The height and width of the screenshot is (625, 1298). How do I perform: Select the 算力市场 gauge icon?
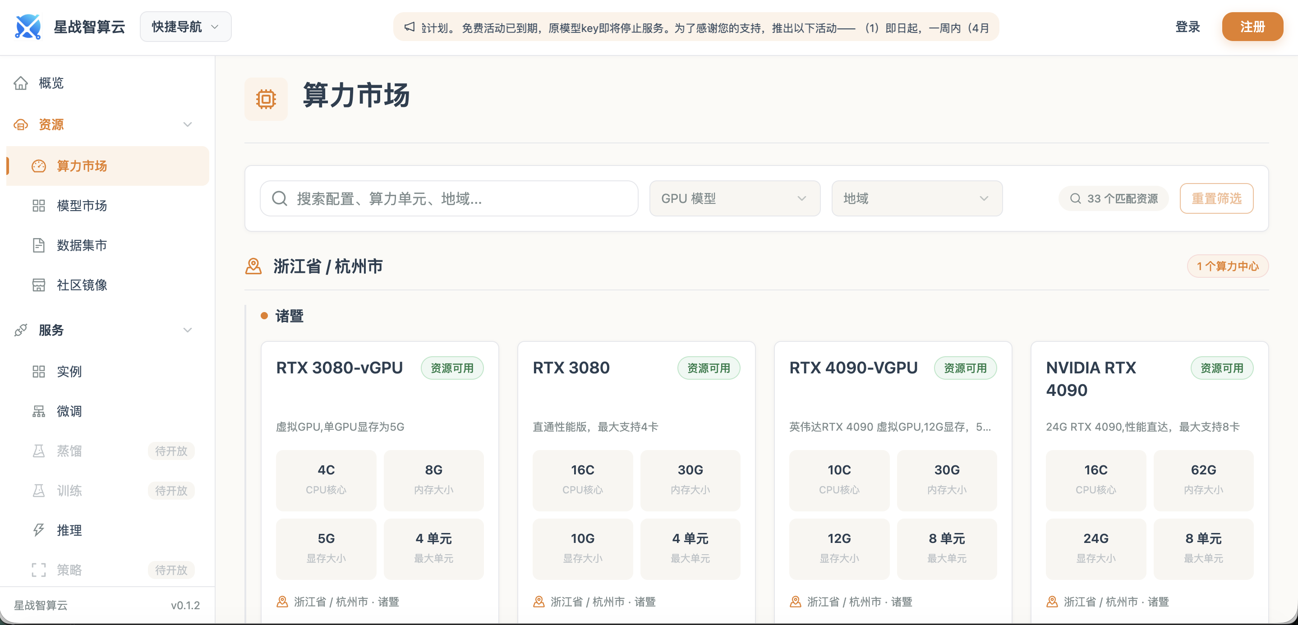[39, 165]
